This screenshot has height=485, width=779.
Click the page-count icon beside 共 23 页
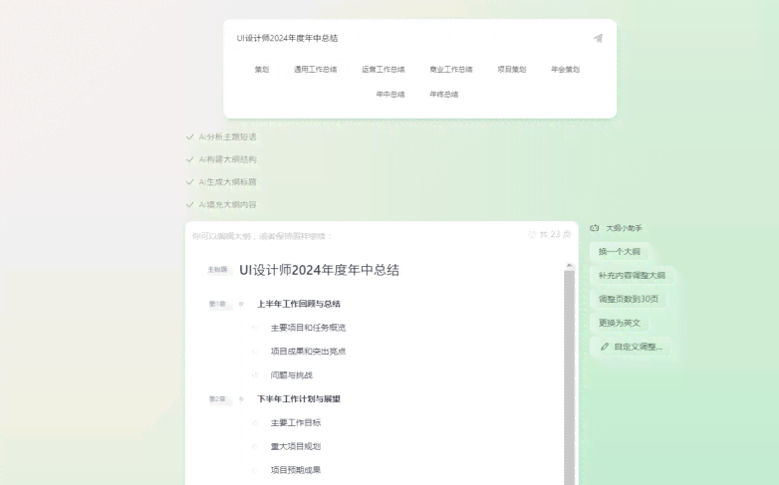pyautogui.click(x=532, y=235)
